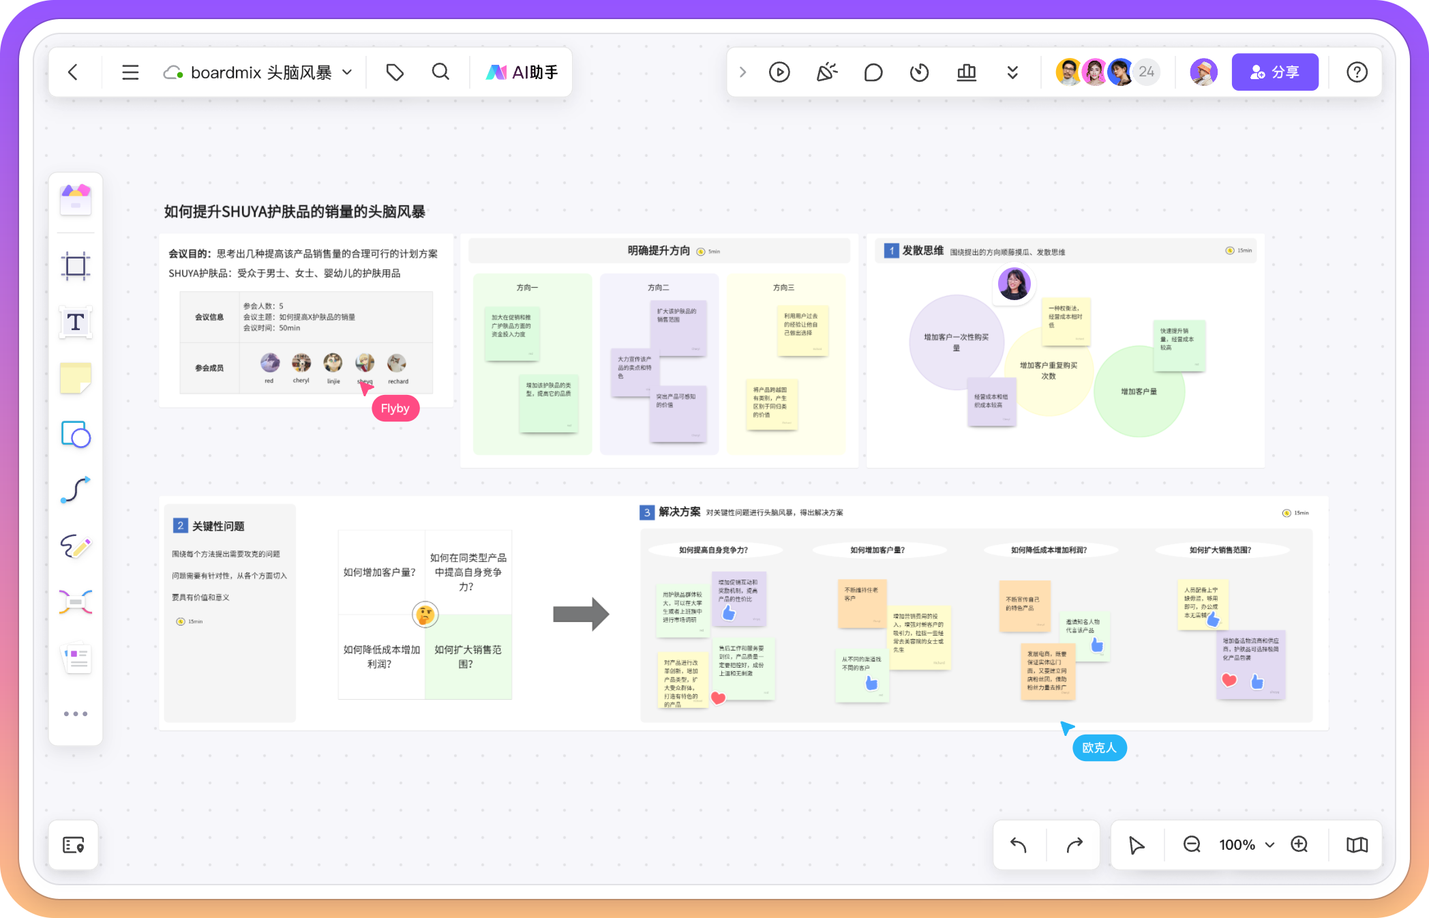Zoom out with minus magnifier
The height and width of the screenshot is (918, 1429).
[1192, 844]
